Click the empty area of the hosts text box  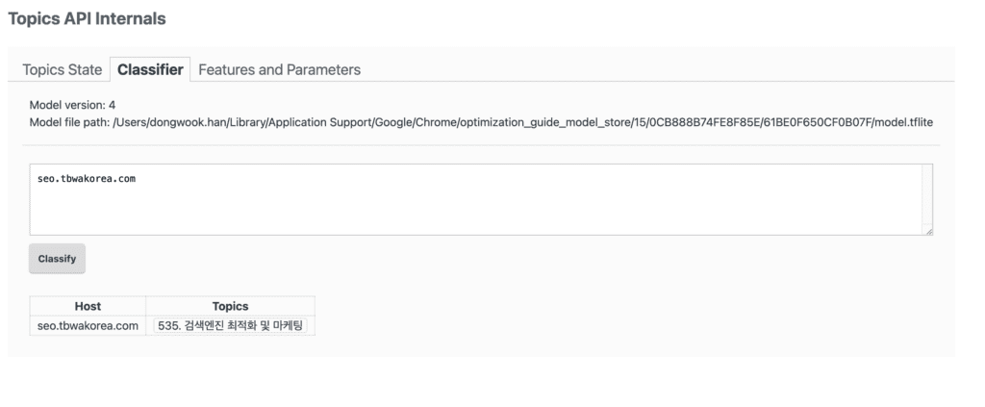[481, 207]
